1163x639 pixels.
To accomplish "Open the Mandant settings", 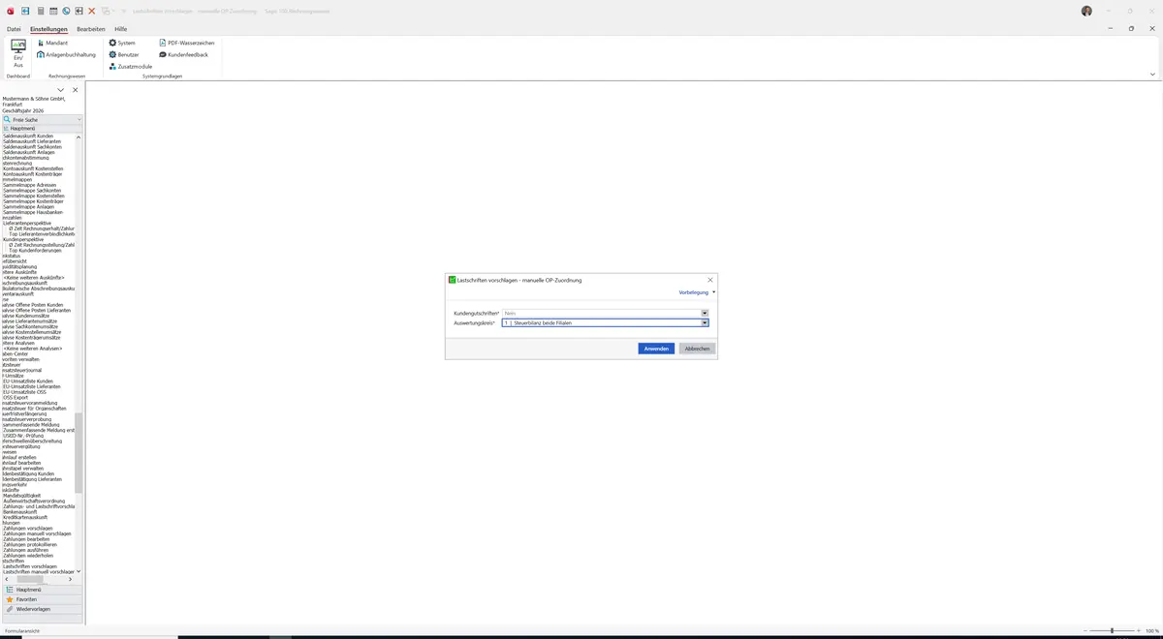I will (52, 44).
